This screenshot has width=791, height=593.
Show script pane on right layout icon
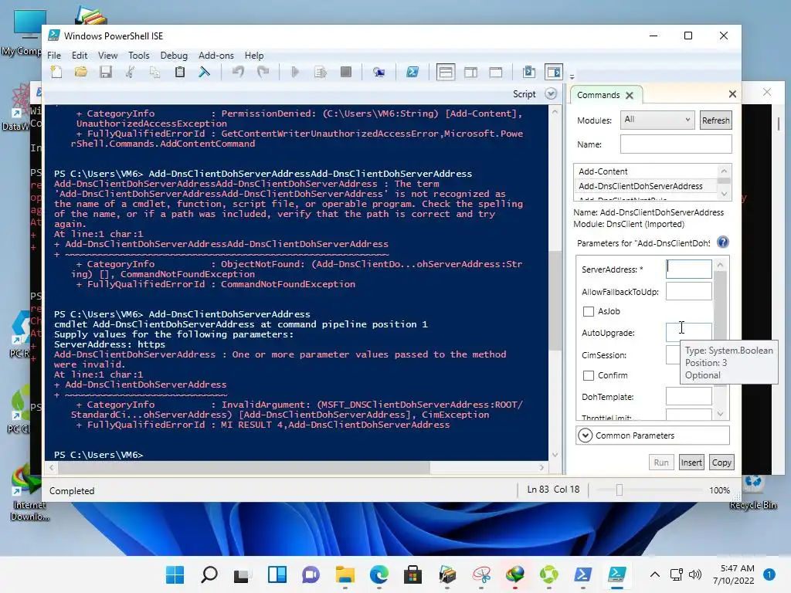pos(470,72)
